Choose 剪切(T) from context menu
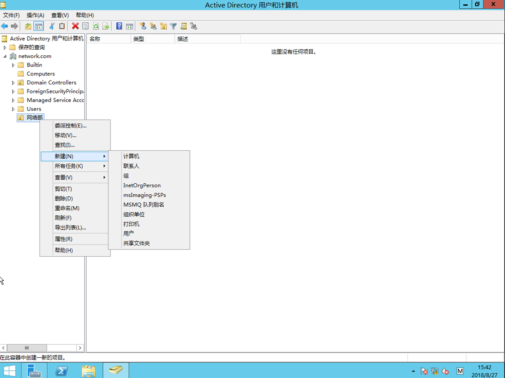 75,189
